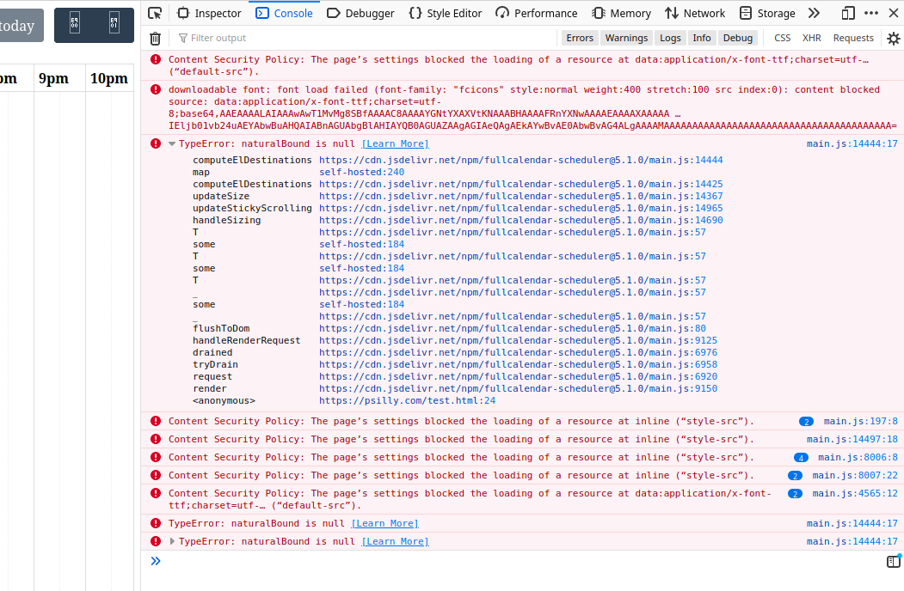The height and width of the screenshot is (591, 904).
Task: Click error icon of font load failed message
Action: point(156,89)
